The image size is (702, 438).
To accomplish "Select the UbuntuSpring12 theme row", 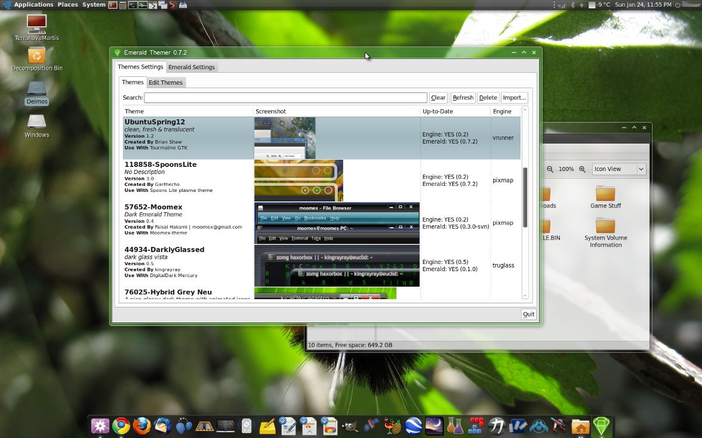I will (x=321, y=138).
